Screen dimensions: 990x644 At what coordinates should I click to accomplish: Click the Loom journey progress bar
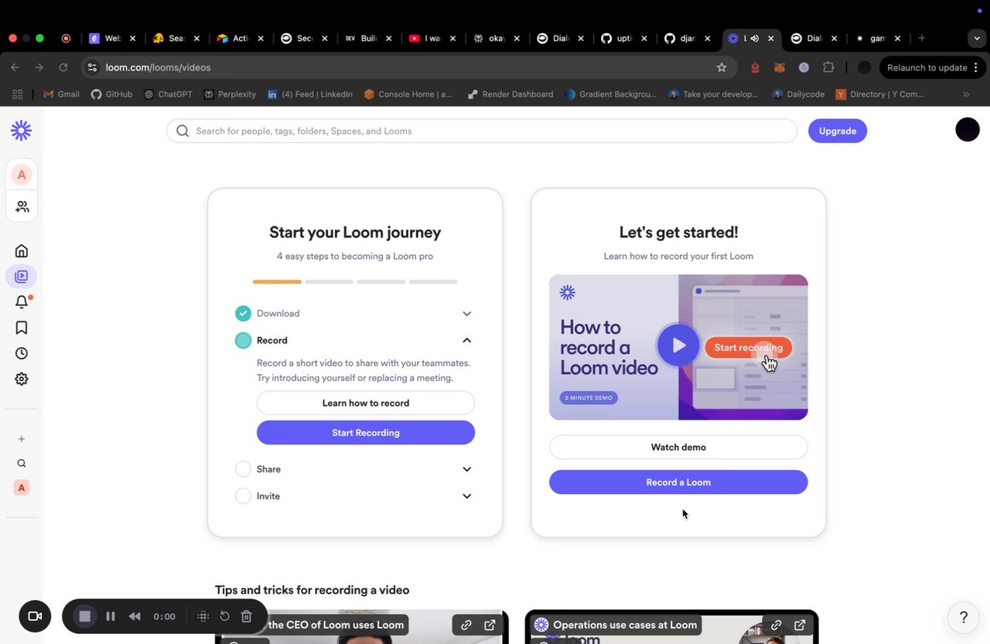coord(355,282)
